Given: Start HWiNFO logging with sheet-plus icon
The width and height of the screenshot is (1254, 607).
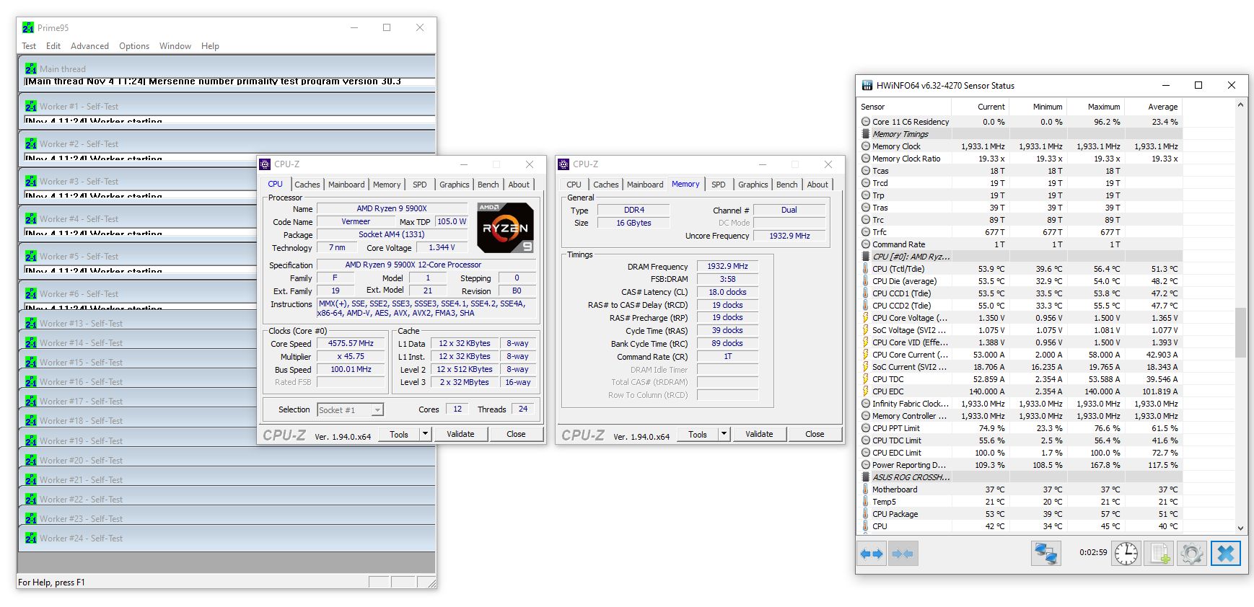Looking at the screenshot, I should click(x=1158, y=554).
